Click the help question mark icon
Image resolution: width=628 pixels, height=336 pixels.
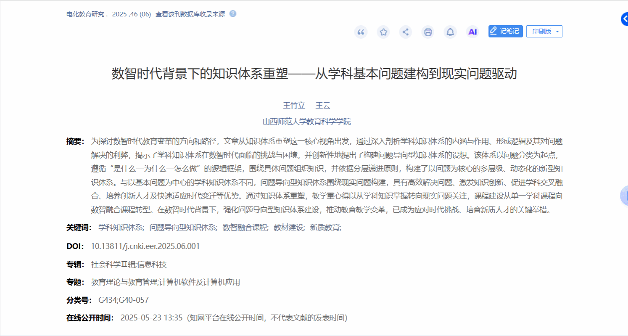[233, 13]
